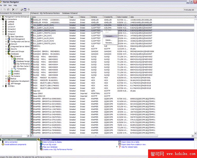Click the Refresh toolbar icon
Viewport: 197px width, 158px height.
22,10
